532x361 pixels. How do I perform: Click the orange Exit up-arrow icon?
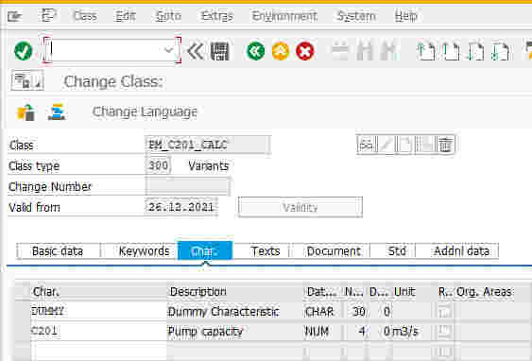pos(281,51)
